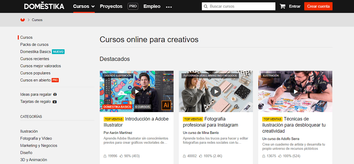The width and height of the screenshot is (354, 164).
Task: Click the DISEÑO E ILUSTRACIÓN thumbnail tag
Action: pyautogui.click(x=117, y=76)
